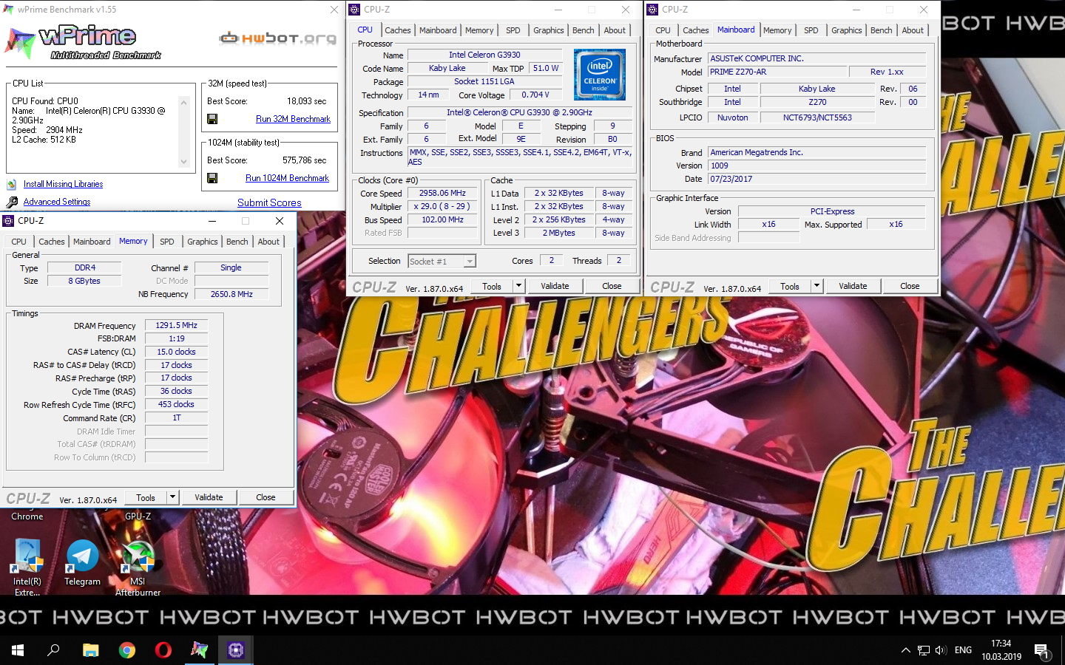Image resolution: width=1065 pixels, height=665 pixels.
Task: Click the Core Speed 2958.06 MHz value
Action: tap(442, 194)
